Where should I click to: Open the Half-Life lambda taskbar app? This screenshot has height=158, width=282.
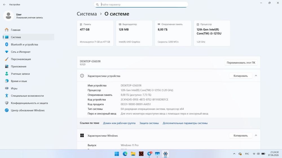[141, 154]
